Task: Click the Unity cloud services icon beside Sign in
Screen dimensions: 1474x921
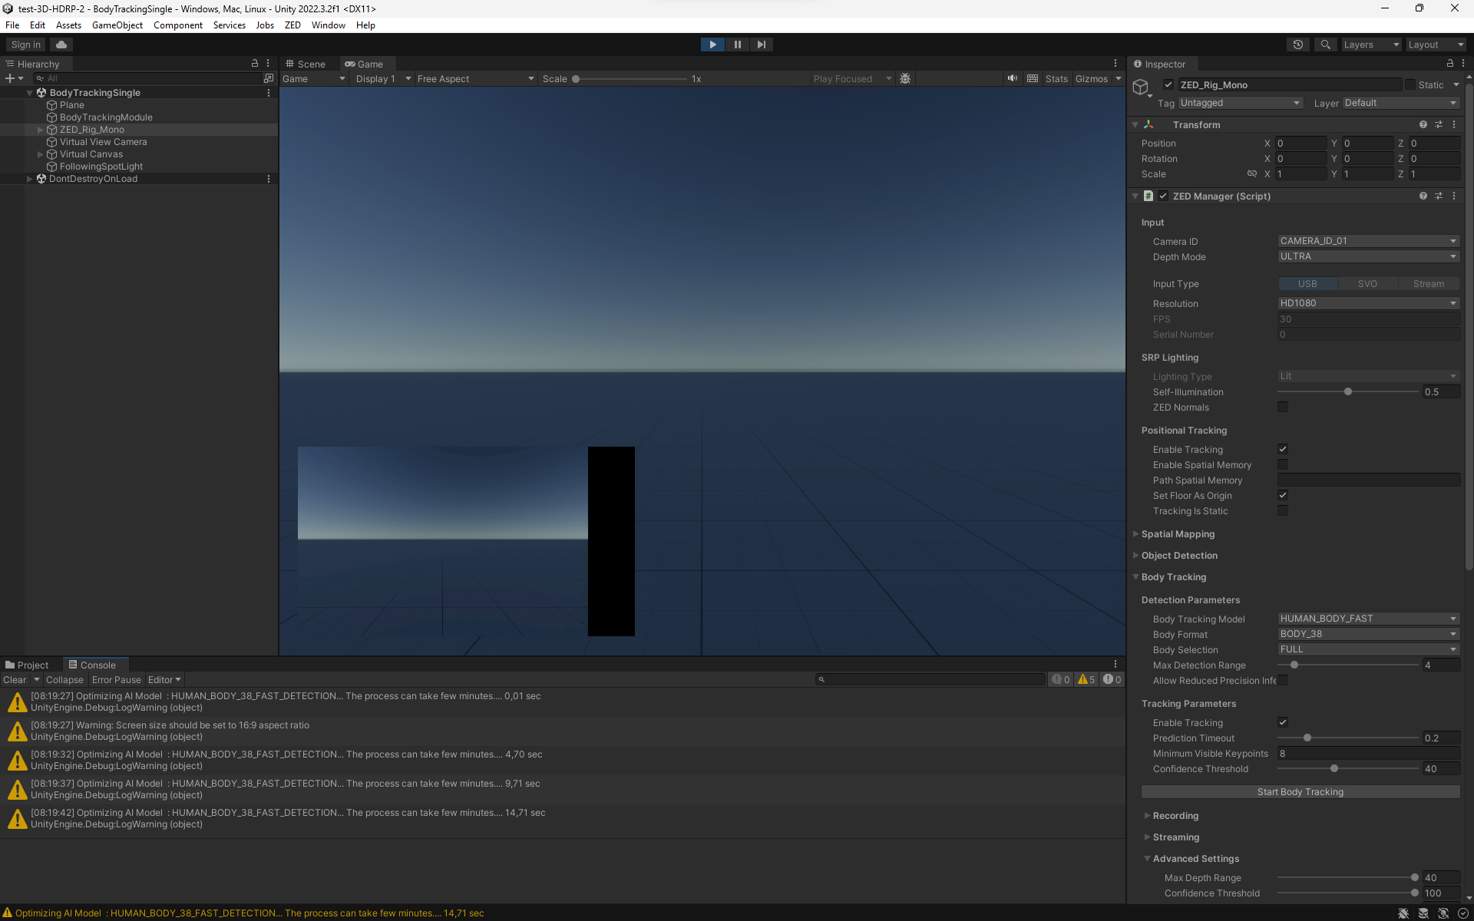Action: click(61, 44)
